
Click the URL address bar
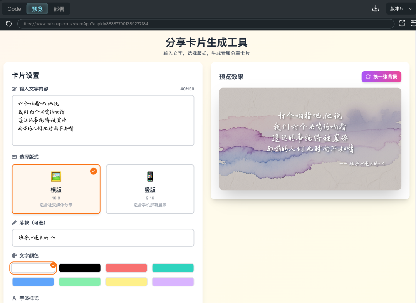[x=206, y=23]
